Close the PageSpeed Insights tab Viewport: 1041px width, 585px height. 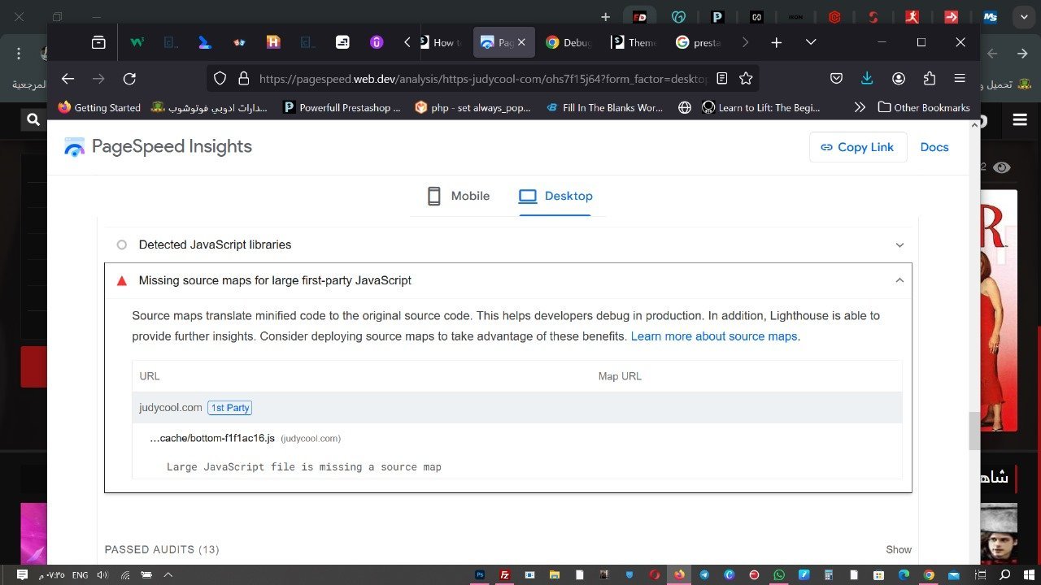(x=522, y=42)
